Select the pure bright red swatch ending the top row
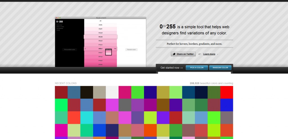 [x=227, y=92]
